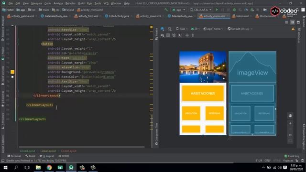This screenshot has height=172, width=306.
Task: Click the infer constraints icon in preview toolbar
Action: click(180, 35)
